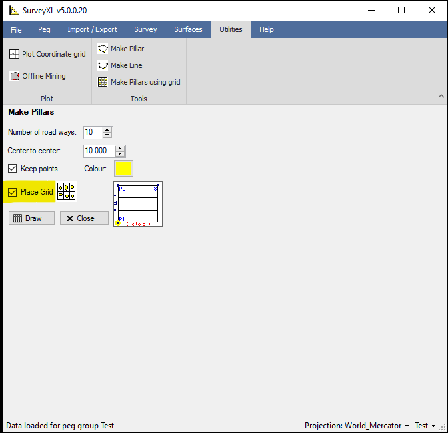The width and height of the screenshot is (448, 433).
Task: Toggle the Place Grid checkbox
Action: coord(12,192)
